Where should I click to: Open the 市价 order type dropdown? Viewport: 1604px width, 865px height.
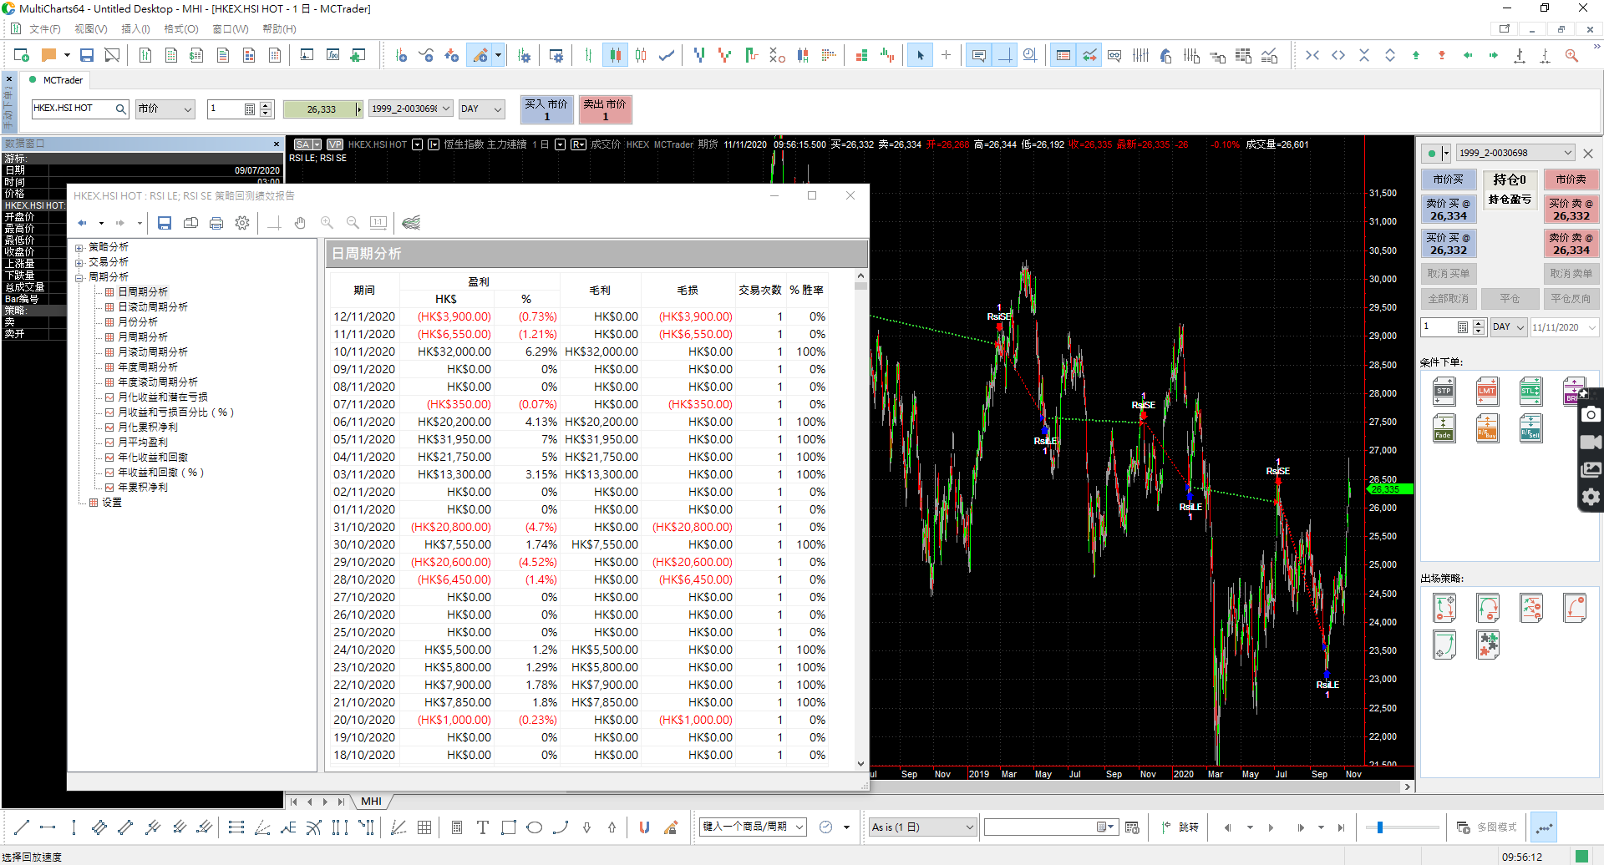click(x=165, y=109)
